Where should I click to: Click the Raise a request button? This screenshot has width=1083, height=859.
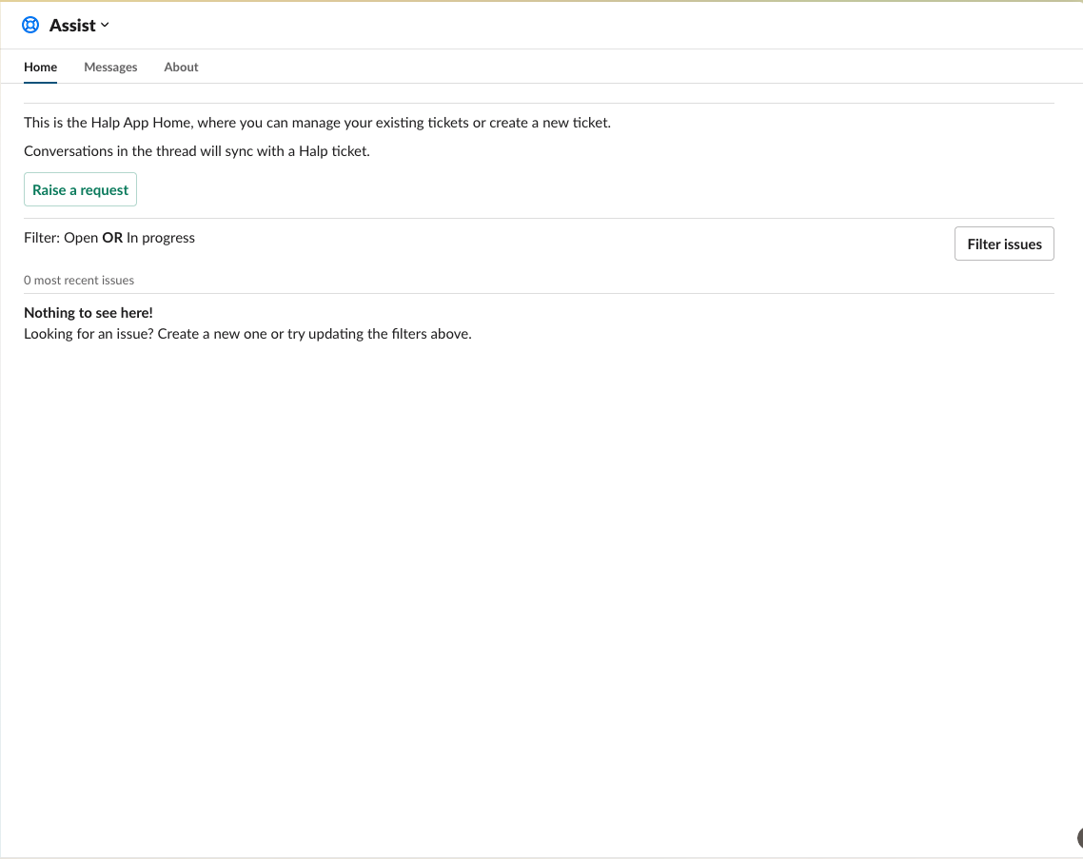(80, 189)
